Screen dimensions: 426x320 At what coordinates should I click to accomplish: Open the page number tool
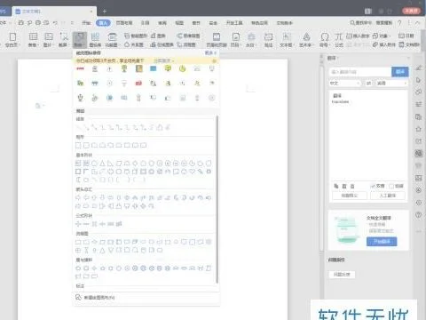pos(235,40)
